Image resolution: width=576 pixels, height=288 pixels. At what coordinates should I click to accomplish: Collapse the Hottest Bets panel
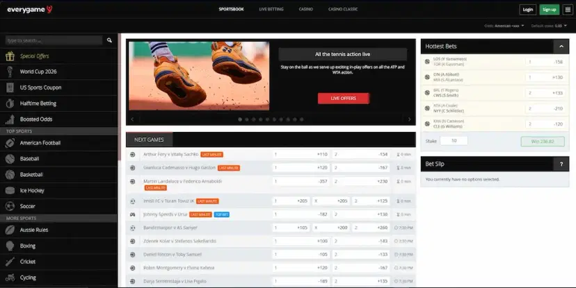[561, 46]
